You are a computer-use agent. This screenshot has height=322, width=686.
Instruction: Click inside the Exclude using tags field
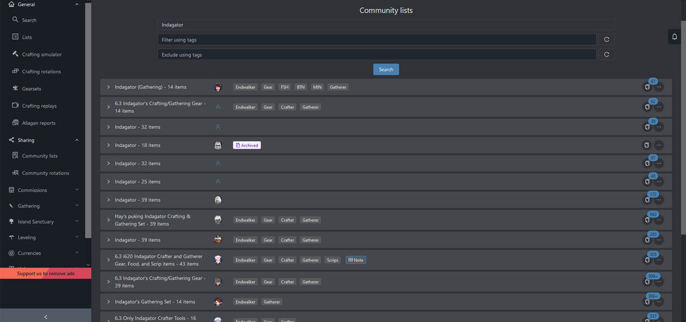(x=337, y=54)
